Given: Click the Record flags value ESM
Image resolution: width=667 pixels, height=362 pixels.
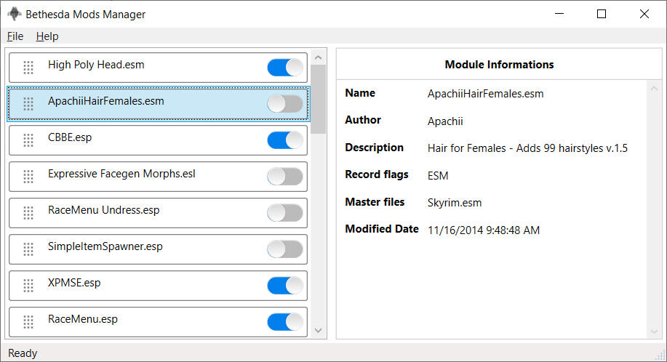Looking at the screenshot, I should coord(438,176).
